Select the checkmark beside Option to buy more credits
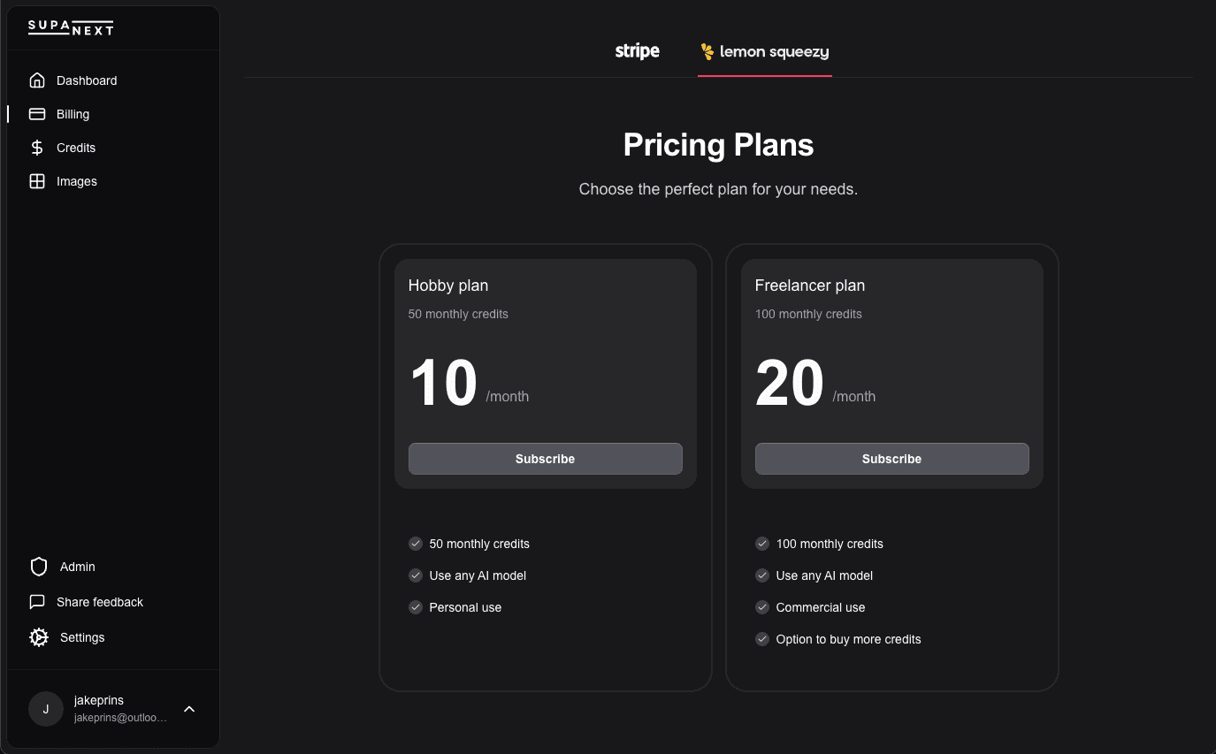 point(762,639)
